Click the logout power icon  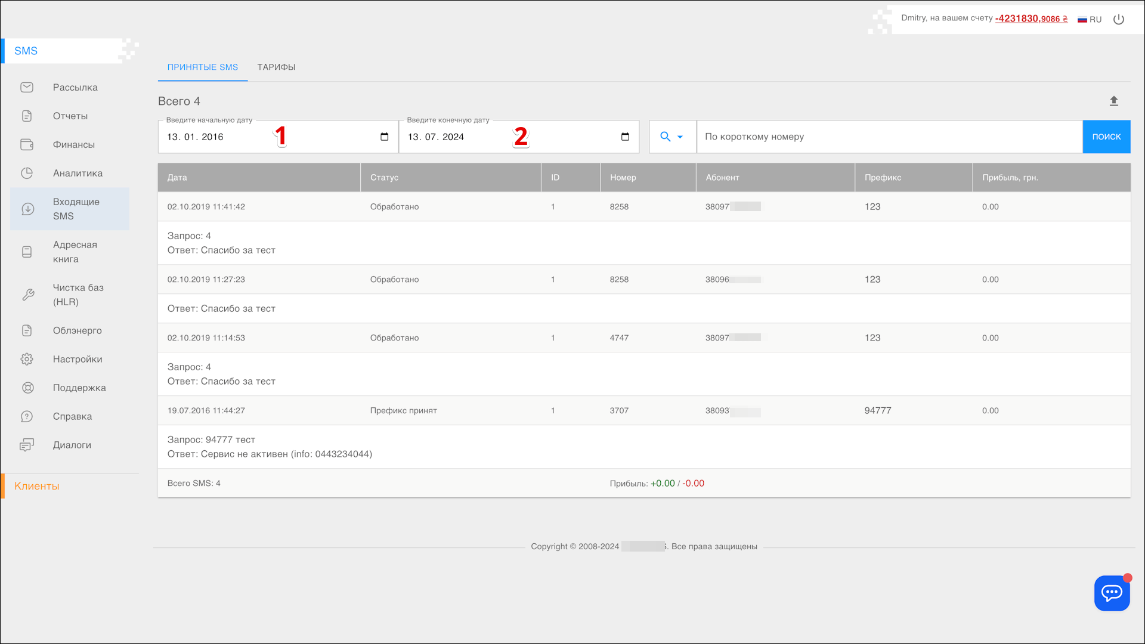coord(1119,19)
